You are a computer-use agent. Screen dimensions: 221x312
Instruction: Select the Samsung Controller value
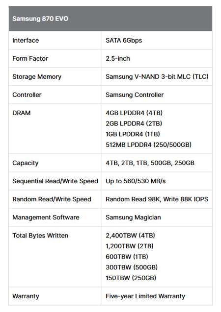[135, 95]
